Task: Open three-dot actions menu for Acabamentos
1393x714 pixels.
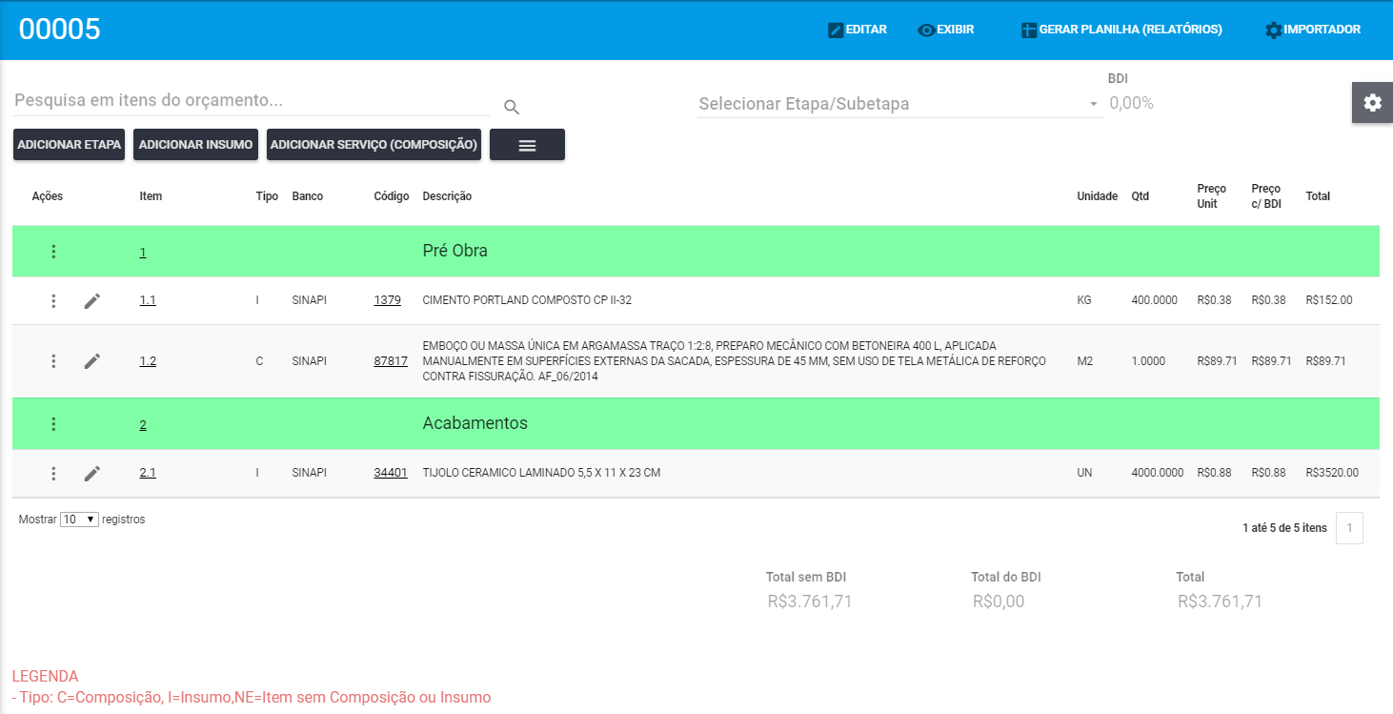Action: tap(53, 424)
